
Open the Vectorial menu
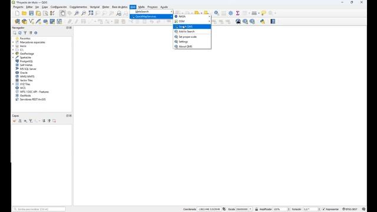pos(94,7)
